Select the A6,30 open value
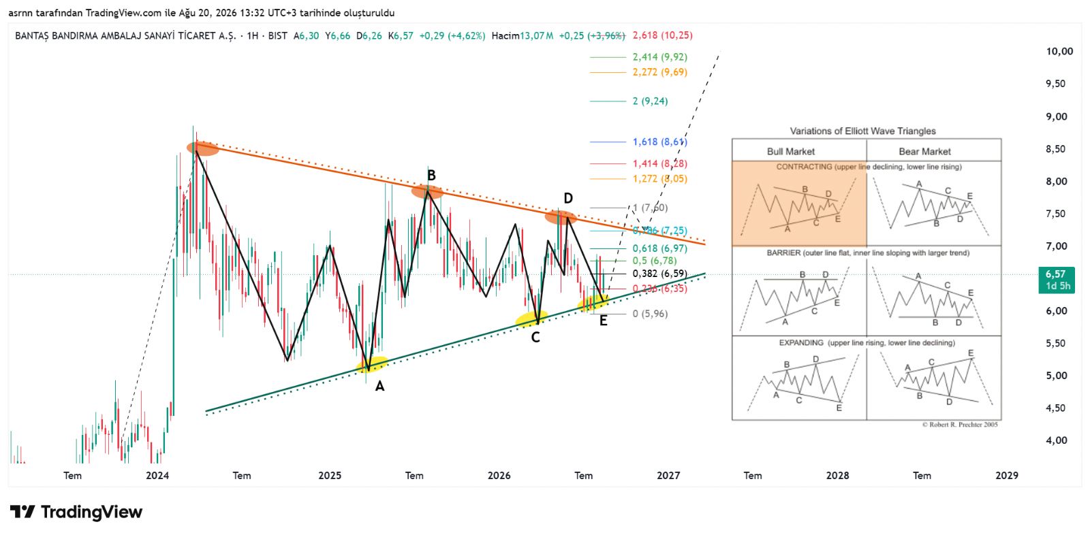Screen dimensions: 1090x537 307,36
